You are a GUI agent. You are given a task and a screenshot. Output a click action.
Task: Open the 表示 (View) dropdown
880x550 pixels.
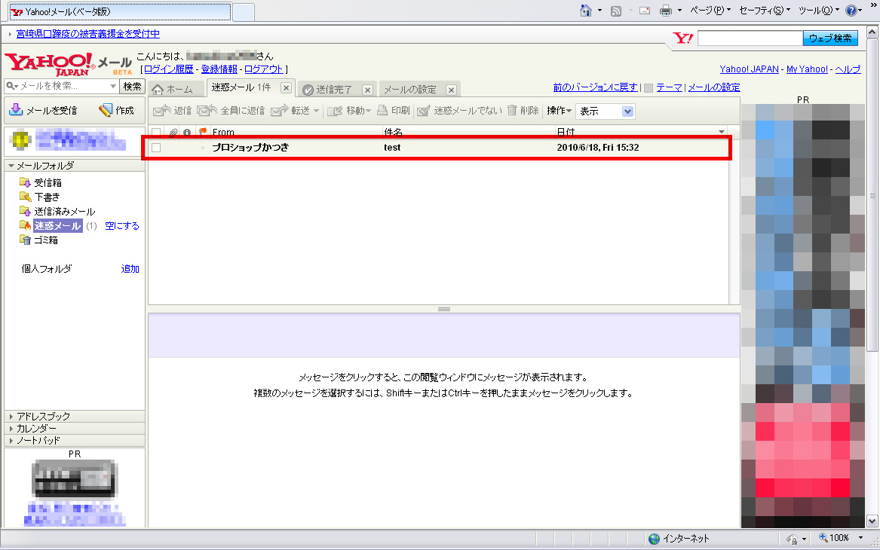pyautogui.click(x=607, y=111)
